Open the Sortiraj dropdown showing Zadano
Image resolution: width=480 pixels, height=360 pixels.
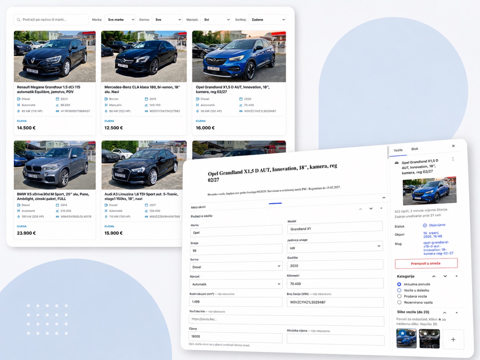point(267,20)
